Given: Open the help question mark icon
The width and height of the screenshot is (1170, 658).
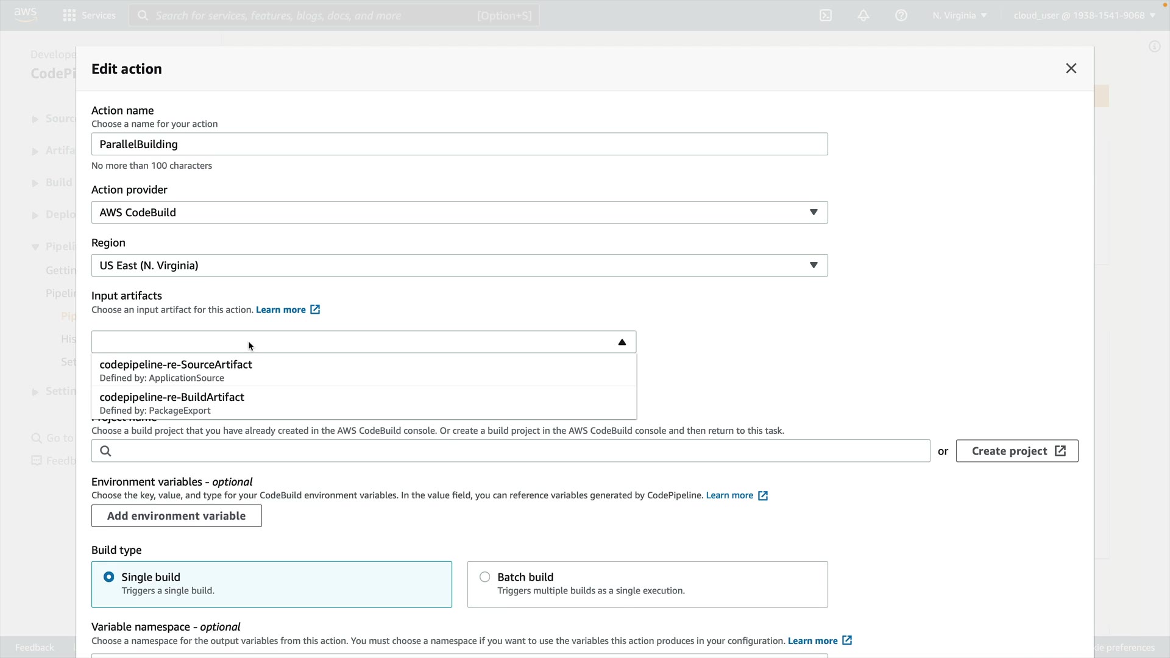Looking at the screenshot, I should tap(901, 15).
